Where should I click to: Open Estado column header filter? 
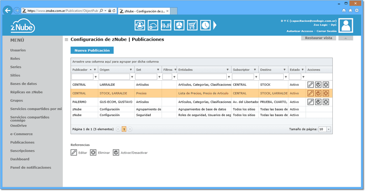click(x=303, y=70)
